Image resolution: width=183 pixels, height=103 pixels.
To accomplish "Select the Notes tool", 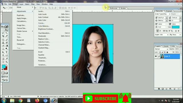I will pyautogui.click(x=3, y=59).
